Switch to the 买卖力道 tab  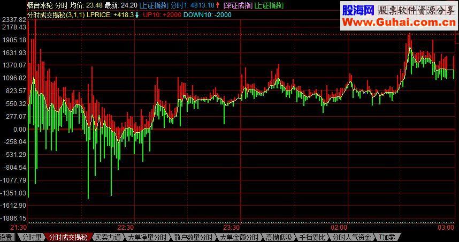click(108, 237)
